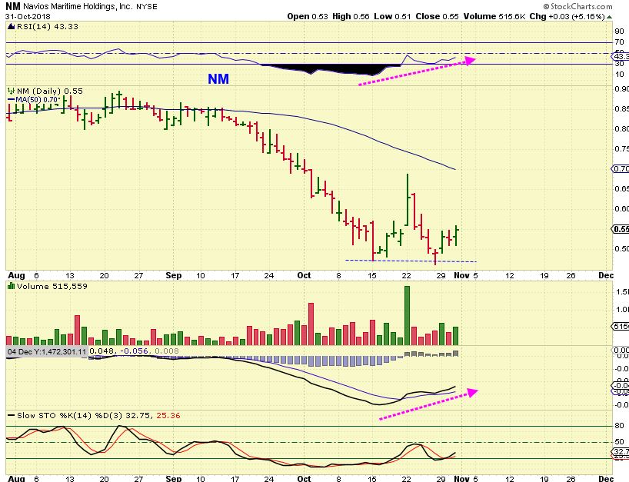This screenshot has height=482, width=629.
Task: Click the Close 0.55 quote value
Action: click(x=437, y=16)
